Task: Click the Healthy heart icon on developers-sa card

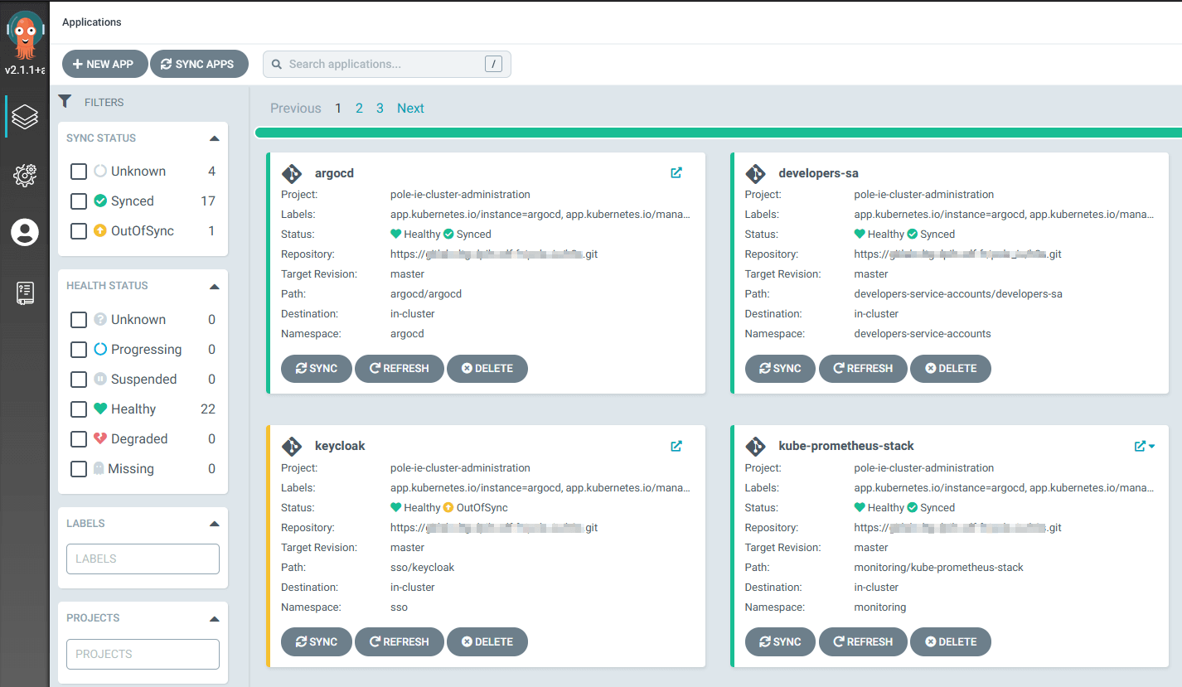Action: coord(860,234)
